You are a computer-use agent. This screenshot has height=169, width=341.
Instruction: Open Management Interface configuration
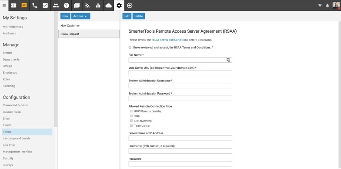click(x=17, y=152)
